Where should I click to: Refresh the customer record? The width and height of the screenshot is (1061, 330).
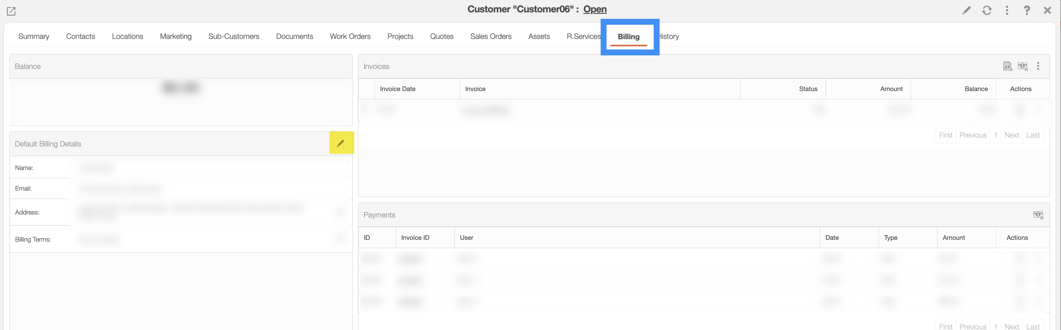click(x=986, y=10)
